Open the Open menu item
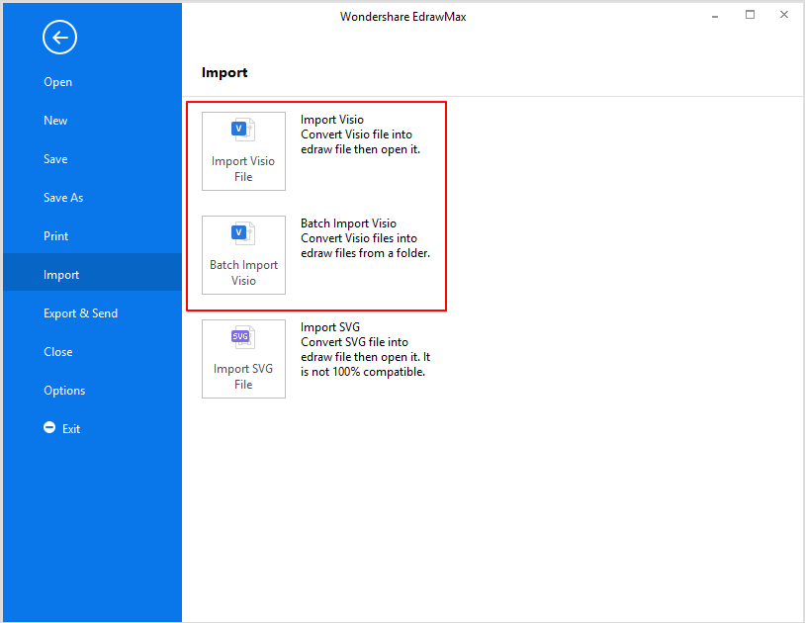The width and height of the screenshot is (805, 623). click(57, 82)
